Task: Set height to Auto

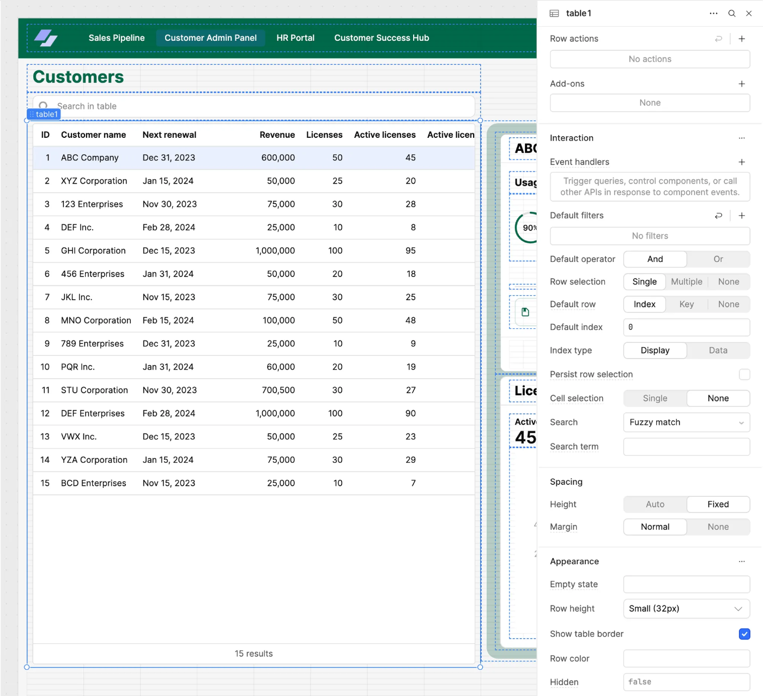Action: (655, 504)
